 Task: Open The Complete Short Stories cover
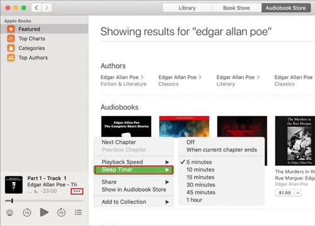click(x=126, y=127)
